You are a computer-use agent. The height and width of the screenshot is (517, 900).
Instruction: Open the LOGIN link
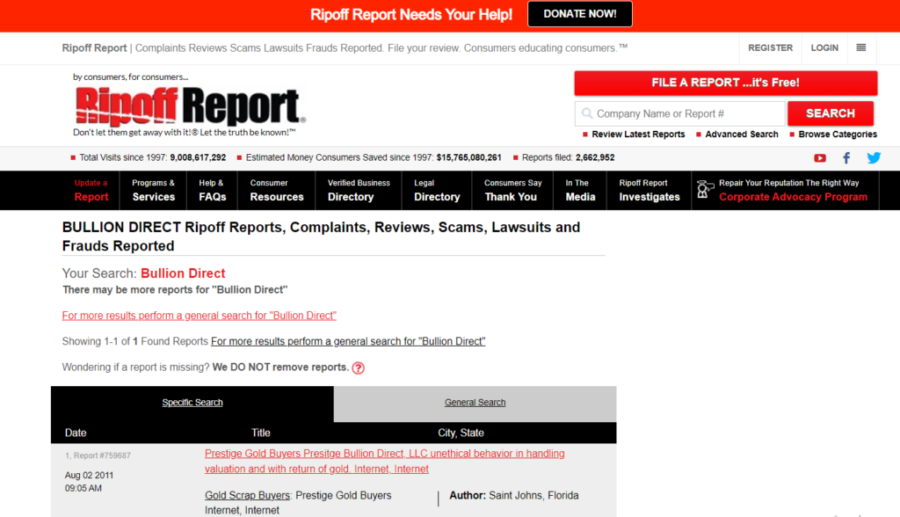[824, 47]
